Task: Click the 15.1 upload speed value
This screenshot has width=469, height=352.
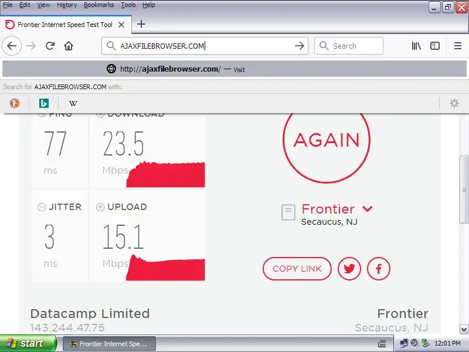Action: click(x=123, y=237)
